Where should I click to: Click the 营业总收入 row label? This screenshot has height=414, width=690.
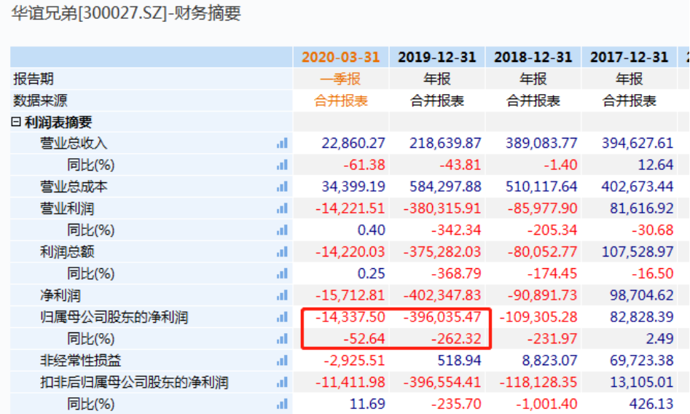(x=74, y=143)
